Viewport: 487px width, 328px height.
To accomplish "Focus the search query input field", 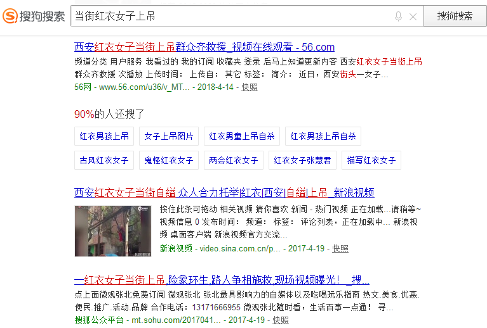I will point(229,16).
